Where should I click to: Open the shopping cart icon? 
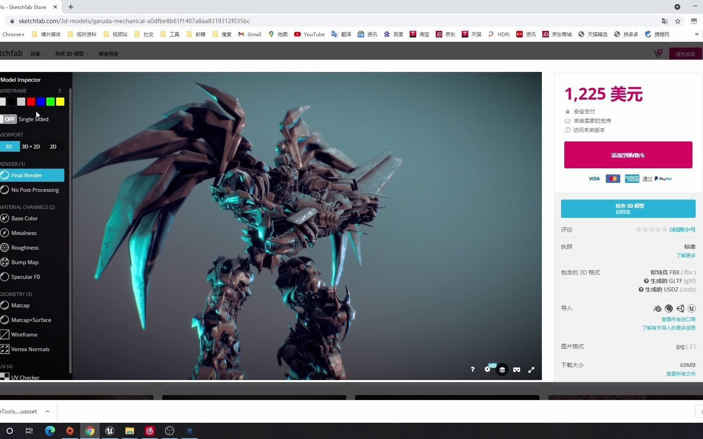point(657,54)
